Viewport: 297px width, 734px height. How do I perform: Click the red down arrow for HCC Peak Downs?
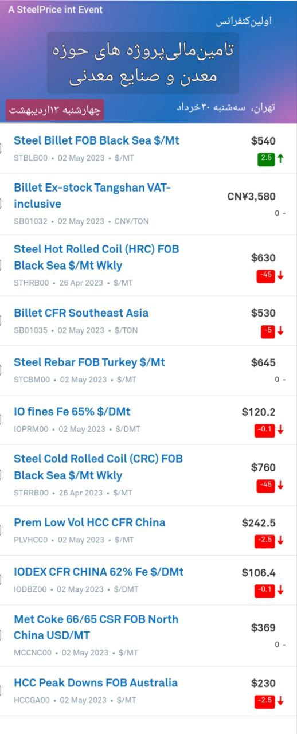pos(280,701)
